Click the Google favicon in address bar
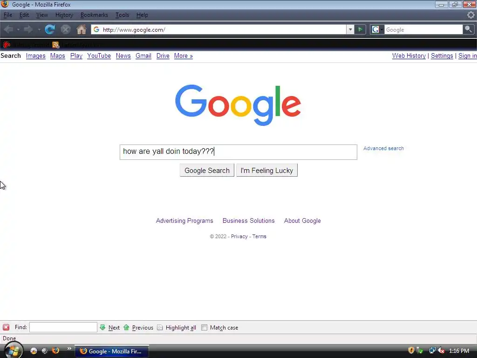The image size is (477, 358). tap(96, 29)
